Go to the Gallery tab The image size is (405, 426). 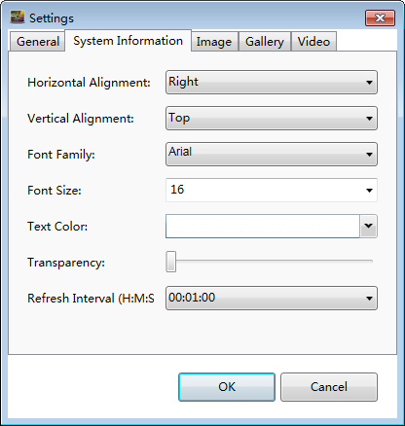point(265,42)
